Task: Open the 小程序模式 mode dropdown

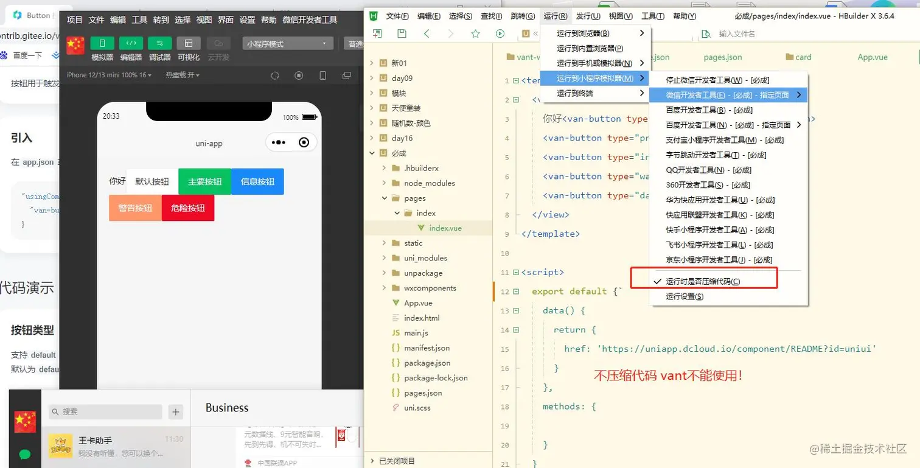Action: (x=288, y=44)
